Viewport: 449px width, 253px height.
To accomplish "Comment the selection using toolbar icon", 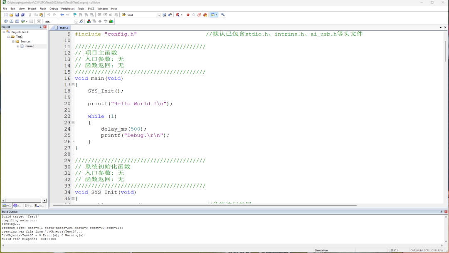I will tap(111, 15).
